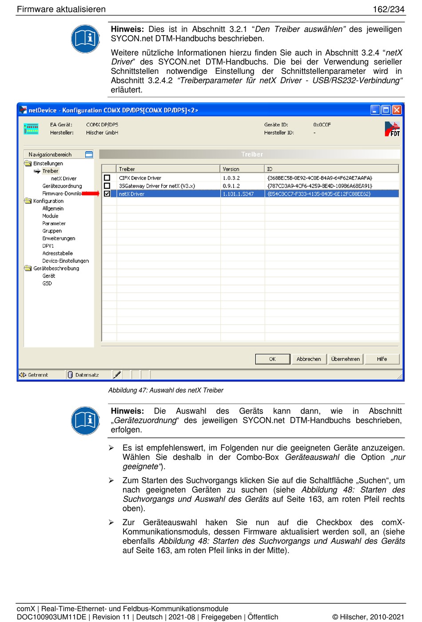This screenshot has height=622, width=422.
Task: Click the highlighted netX Driver row name
Action: [x=131, y=194]
